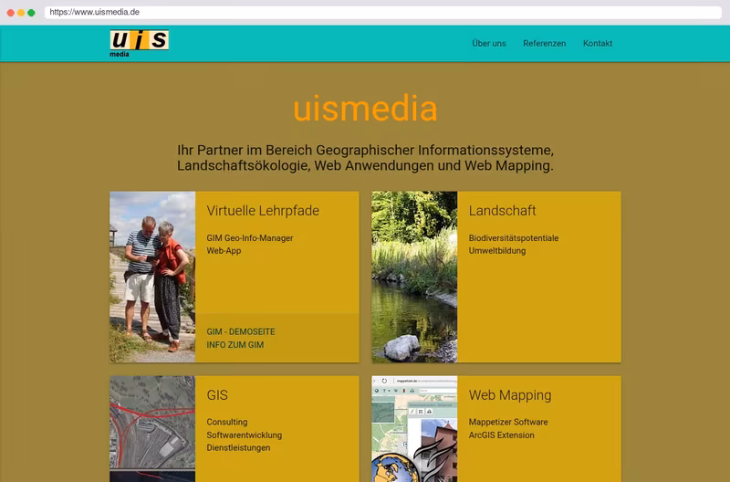730x482 pixels.
Task: Open the couple-with-phone photo thumbnail
Action: point(152,277)
